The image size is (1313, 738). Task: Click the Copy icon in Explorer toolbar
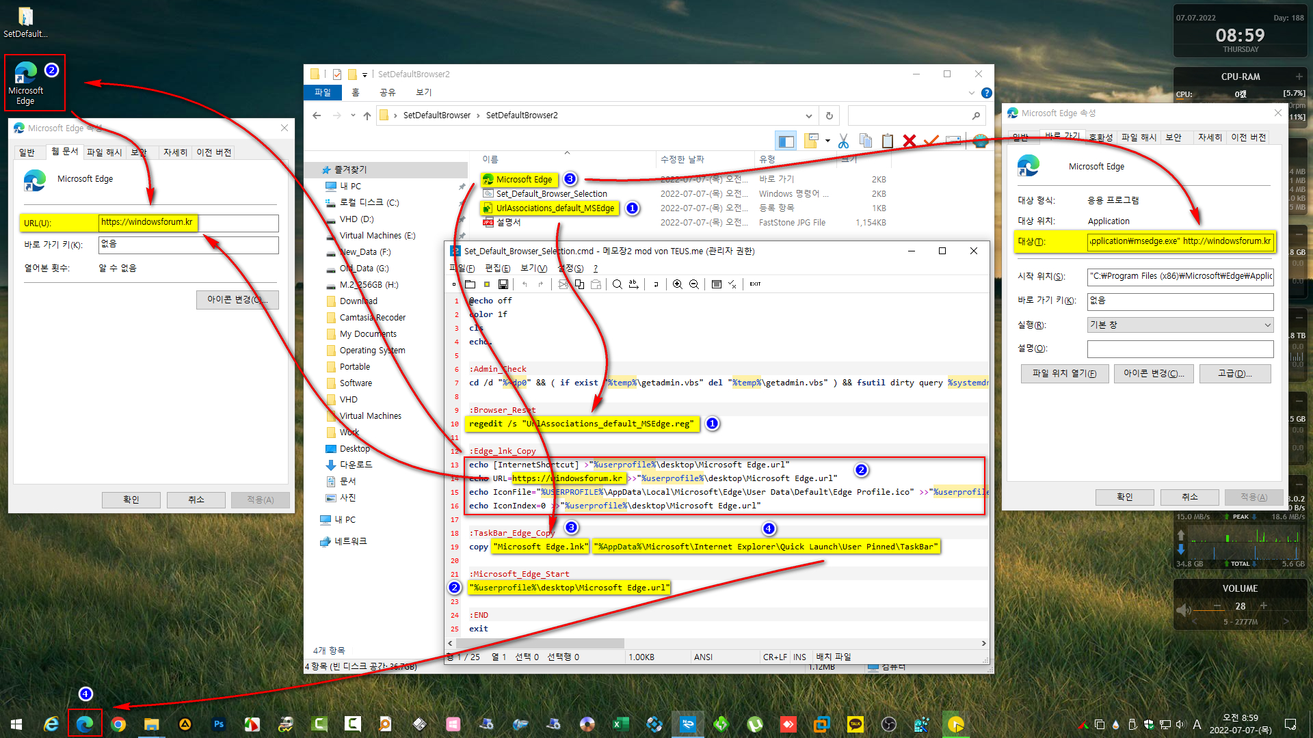866,141
